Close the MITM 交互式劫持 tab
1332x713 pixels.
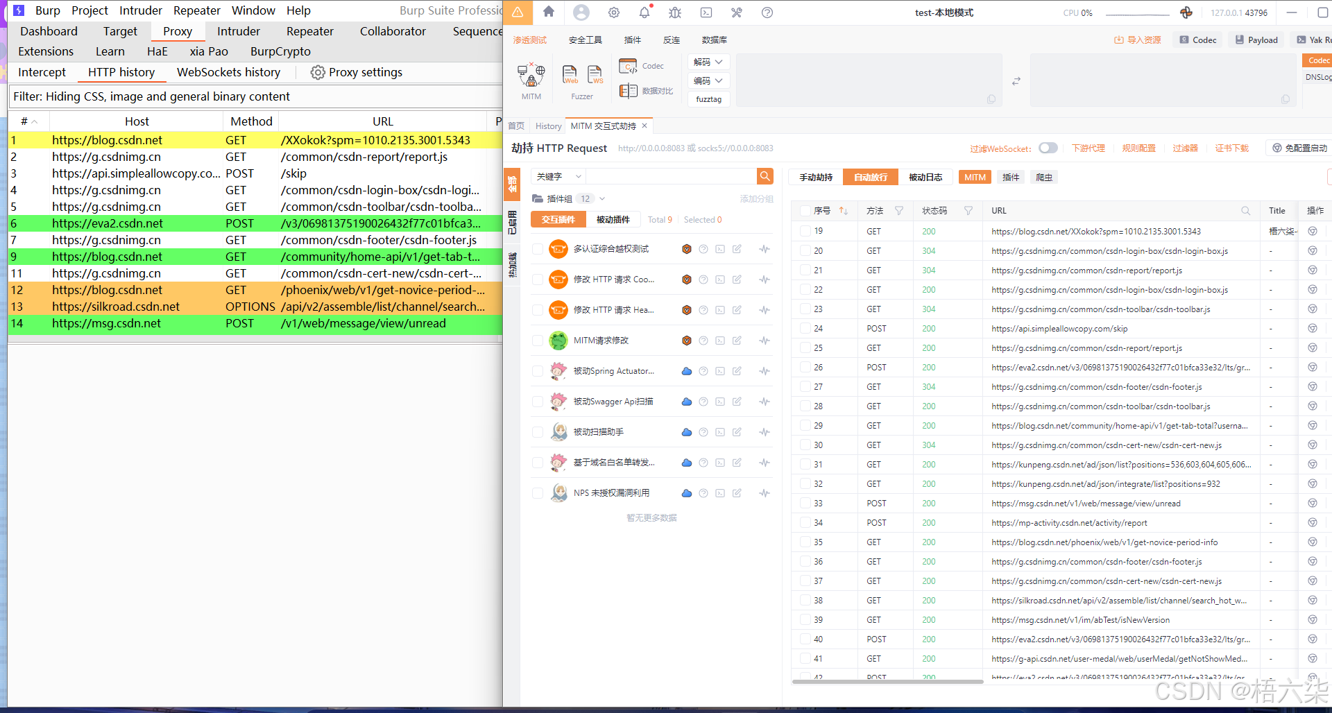click(644, 126)
